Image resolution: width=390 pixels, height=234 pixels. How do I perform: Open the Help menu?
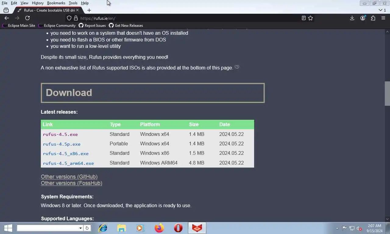point(85,3)
